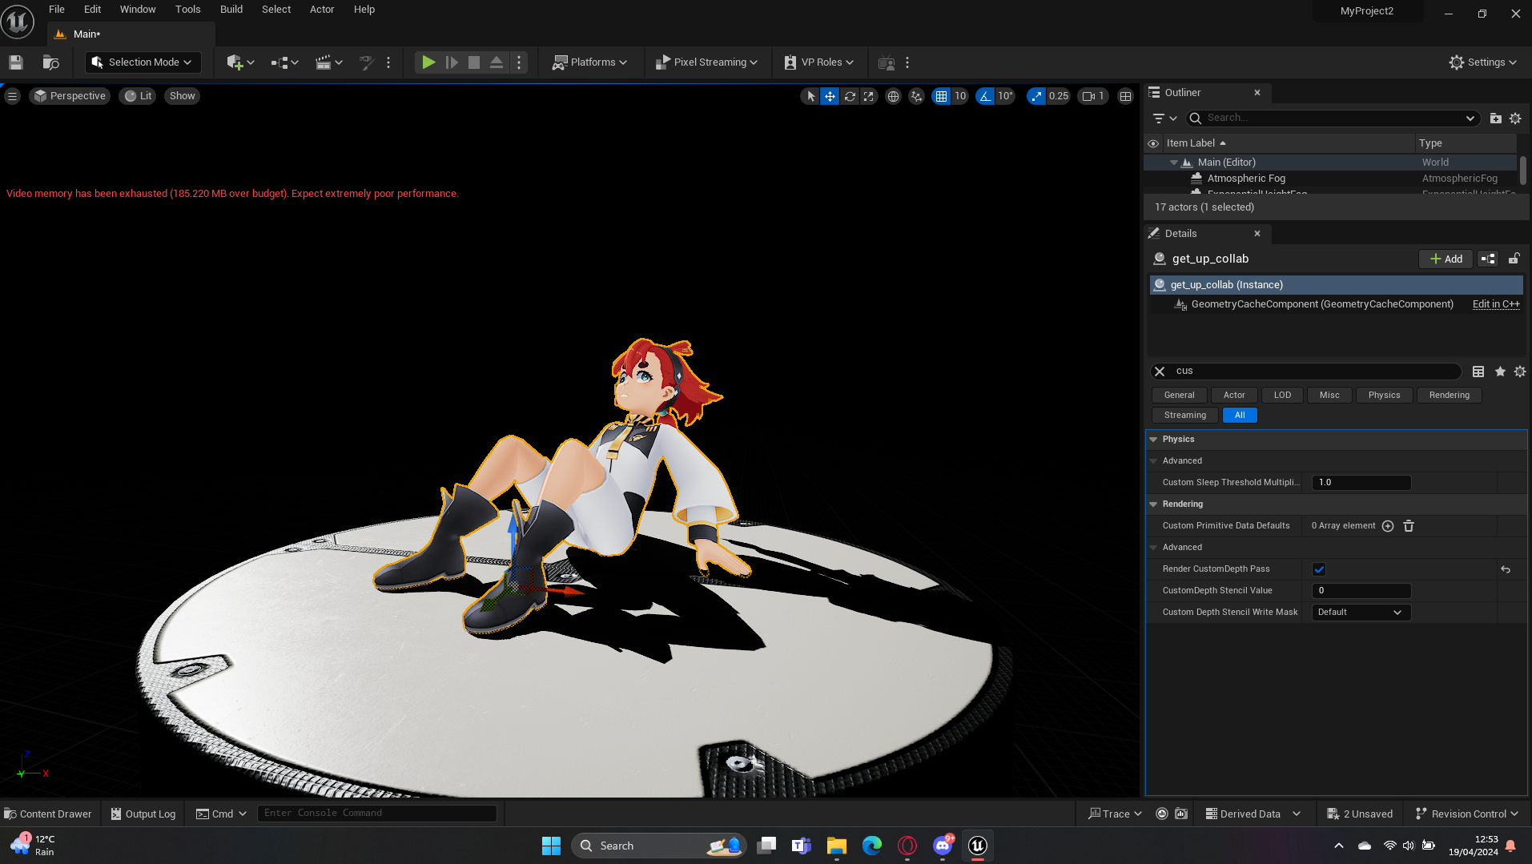The width and height of the screenshot is (1532, 864).
Task: Click into the Outliner search field
Action: coord(1333,118)
